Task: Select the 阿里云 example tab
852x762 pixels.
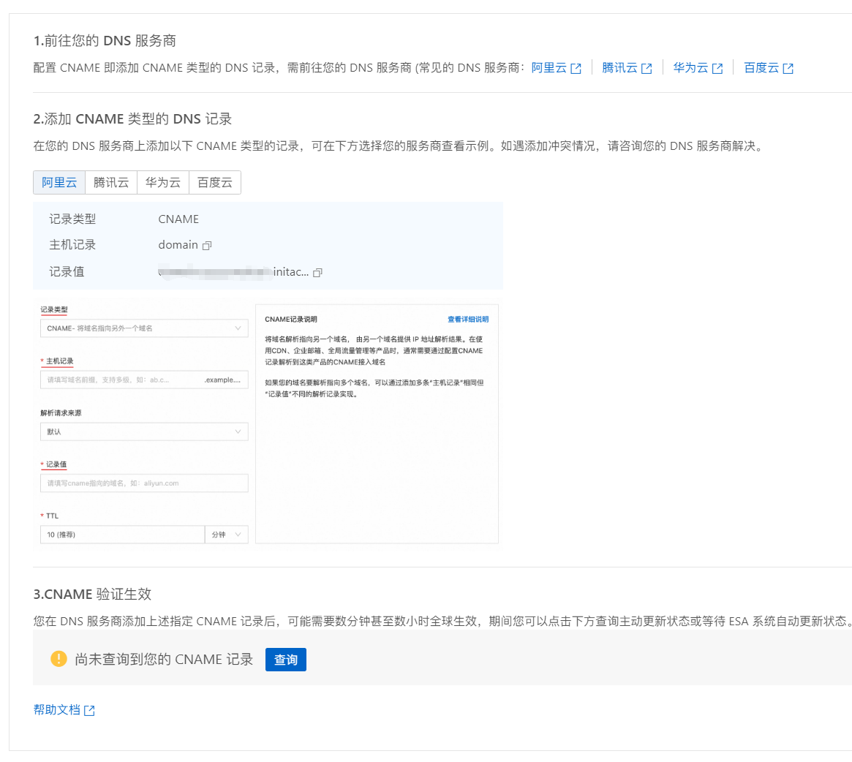Action: (x=59, y=183)
